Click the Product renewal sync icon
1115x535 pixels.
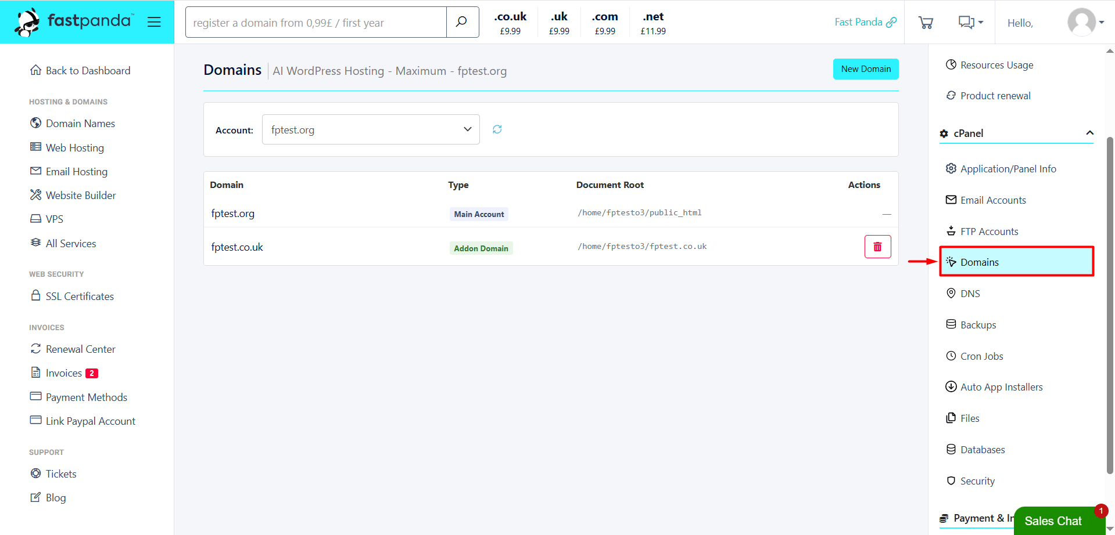(x=951, y=95)
